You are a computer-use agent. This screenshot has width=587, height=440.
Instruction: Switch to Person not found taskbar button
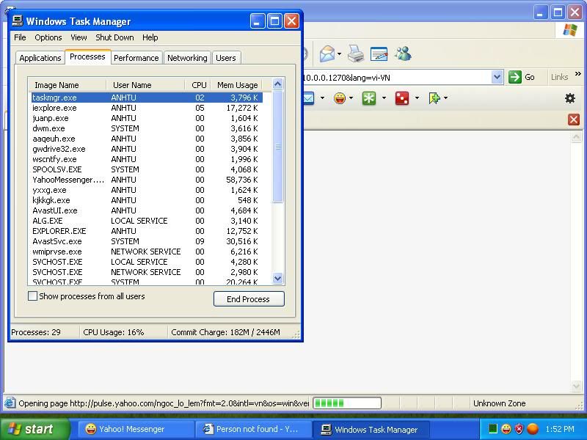pos(254,429)
